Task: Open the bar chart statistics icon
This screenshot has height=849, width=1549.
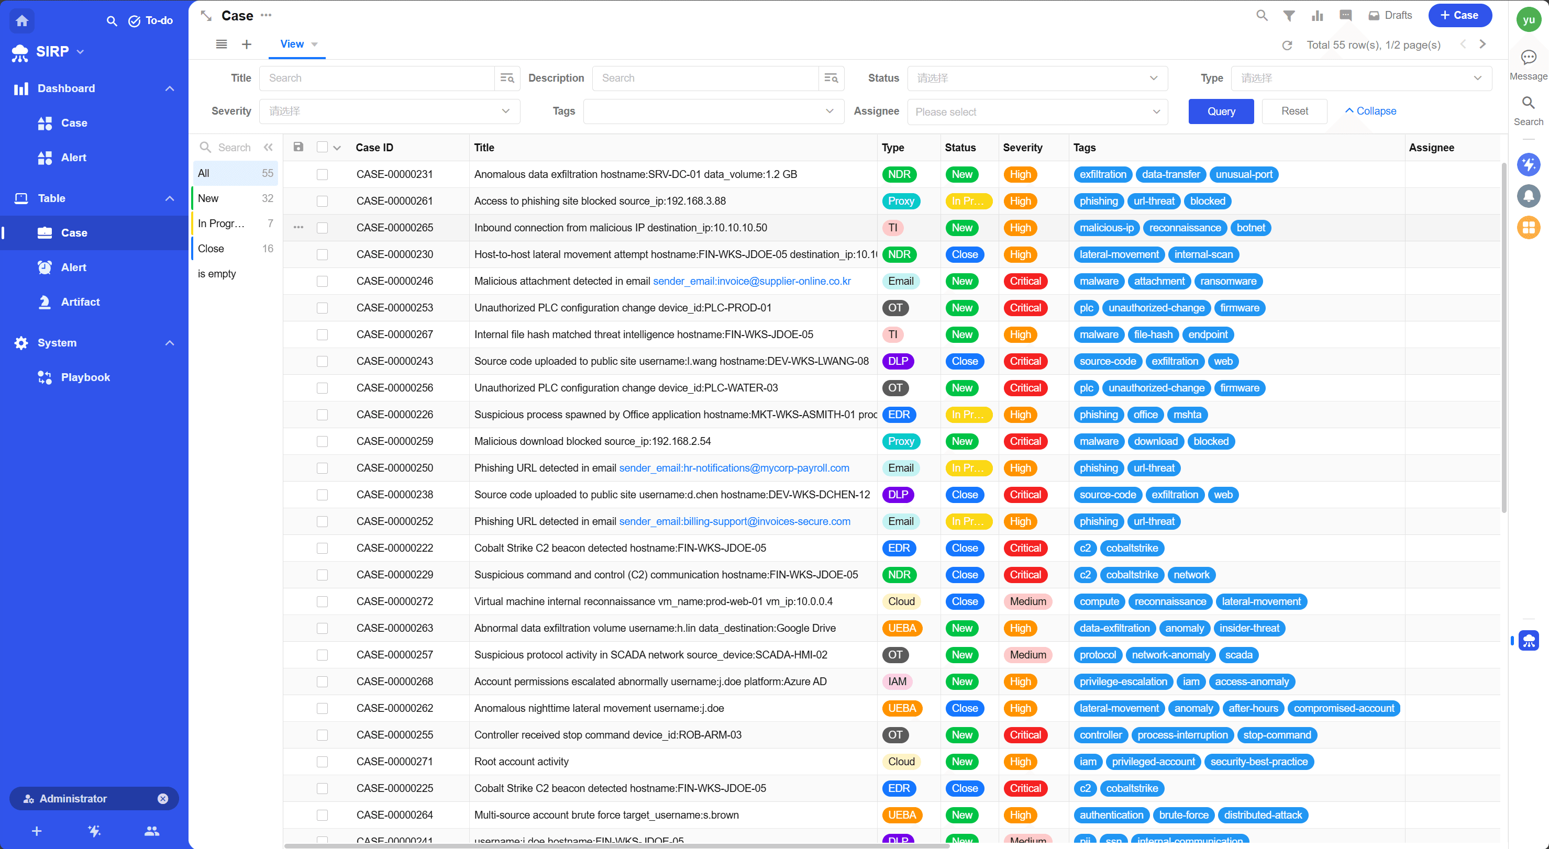Action: pyautogui.click(x=1317, y=16)
